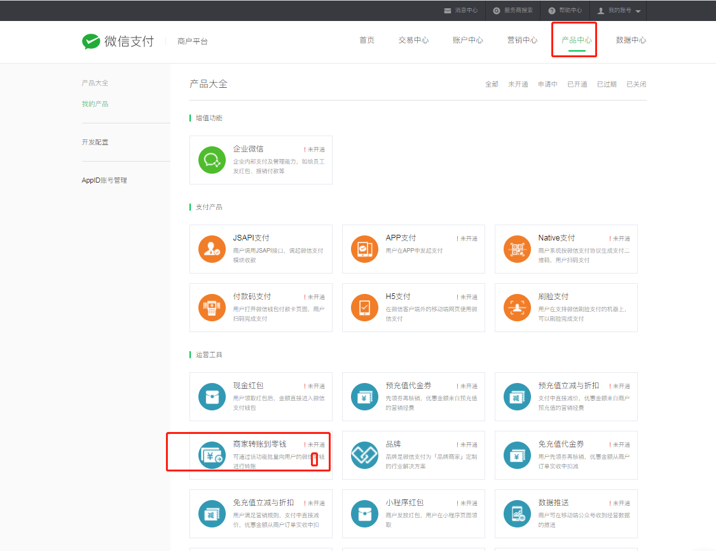Click the 付款码支付 icon

point(212,307)
